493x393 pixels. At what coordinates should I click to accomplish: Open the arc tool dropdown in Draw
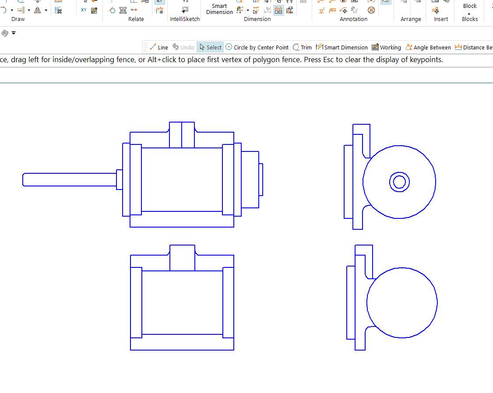(x=11, y=10)
